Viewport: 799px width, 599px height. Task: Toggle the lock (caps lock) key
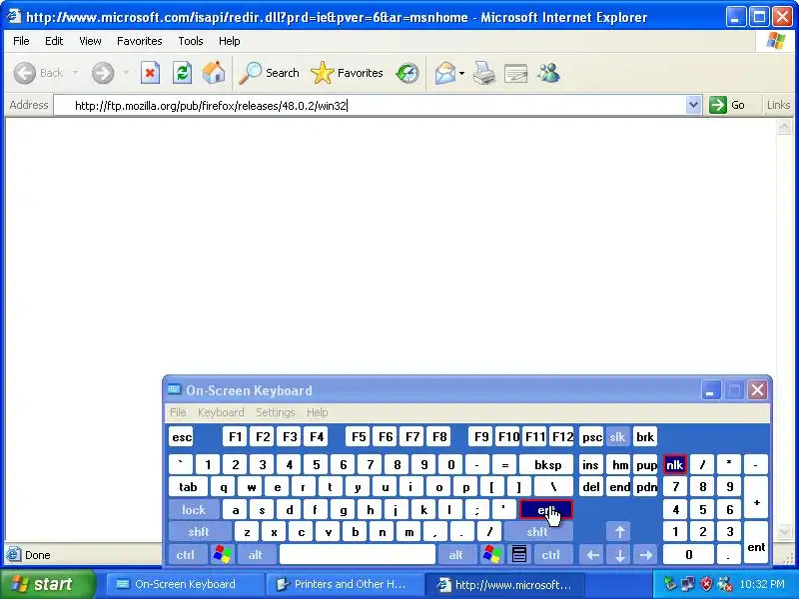[x=194, y=509]
